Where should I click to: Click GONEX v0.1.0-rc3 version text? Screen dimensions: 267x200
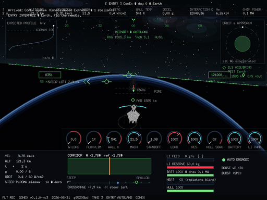33,197
